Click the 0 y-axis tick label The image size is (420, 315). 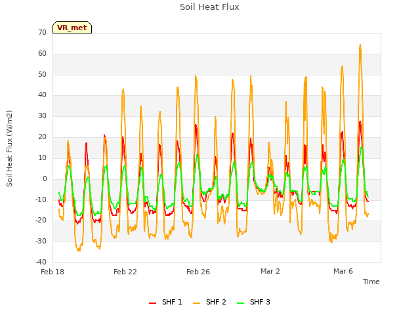45,178
